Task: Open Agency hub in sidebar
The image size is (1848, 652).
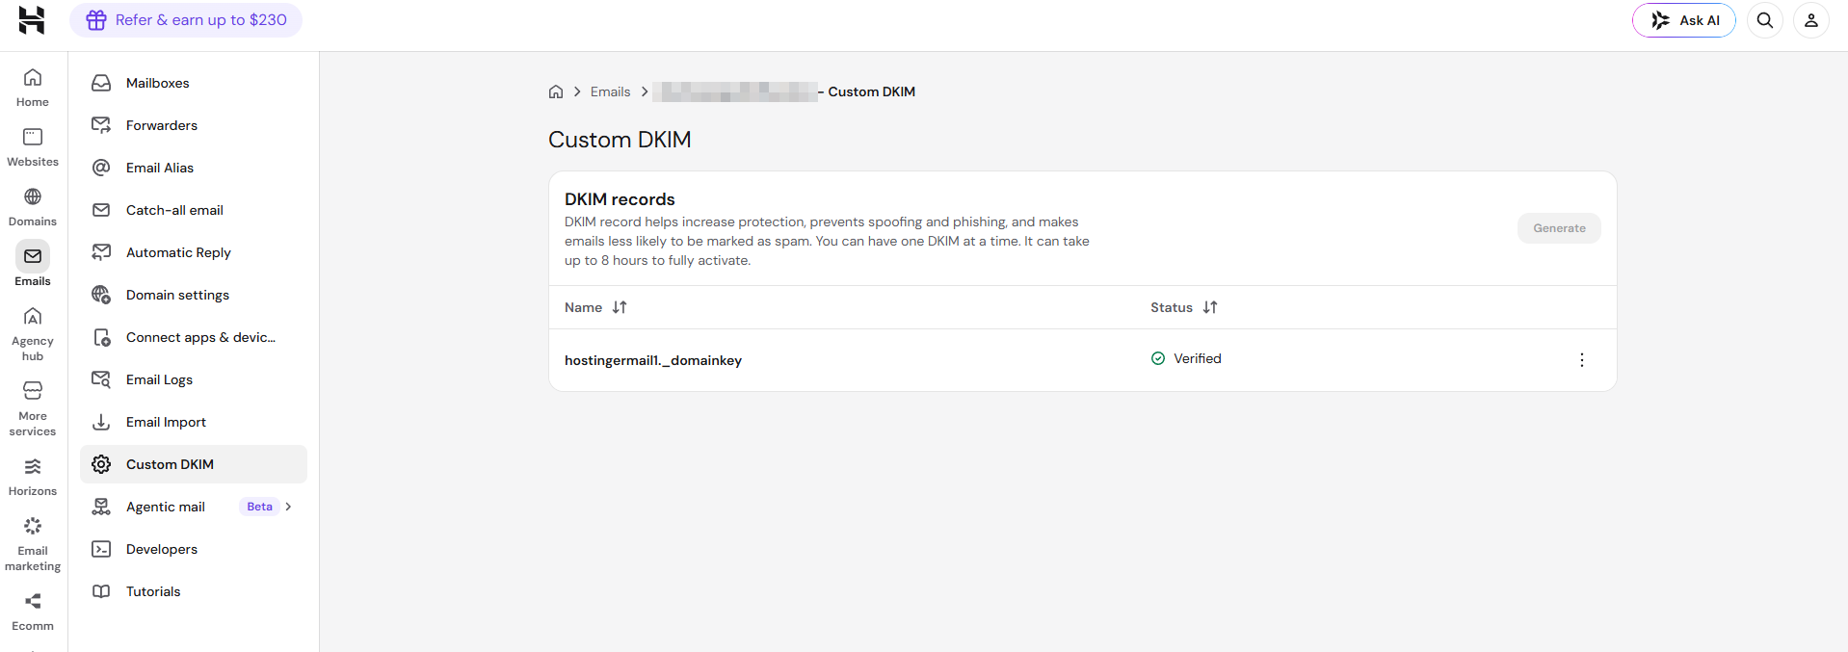Action: tap(33, 334)
